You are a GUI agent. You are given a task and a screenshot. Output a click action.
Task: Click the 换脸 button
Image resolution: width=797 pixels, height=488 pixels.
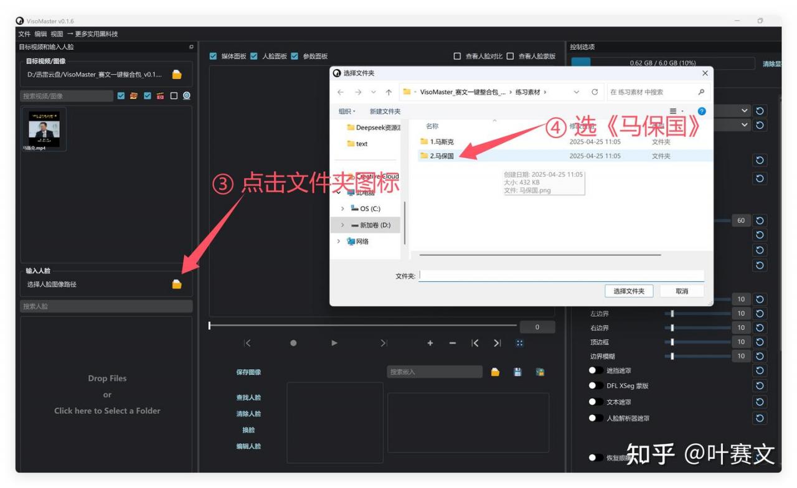248,430
